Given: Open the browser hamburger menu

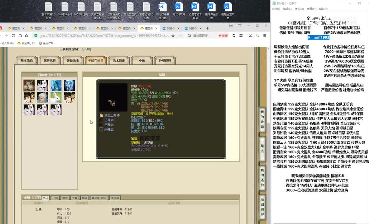Looking at the screenshot, I should tap(265, 36).
